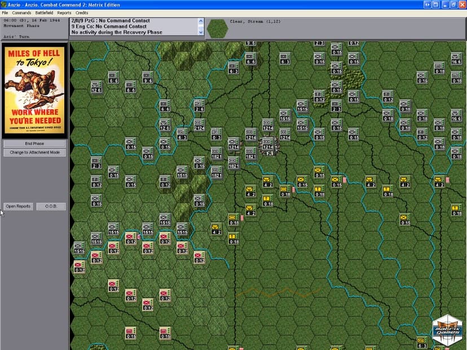Viewport: 467px width, 350px height.
Task: Select the yellow 6 3 unit counter
Action: point(422,342)
